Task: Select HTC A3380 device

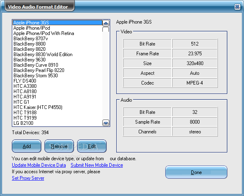Action: (58, 86)
